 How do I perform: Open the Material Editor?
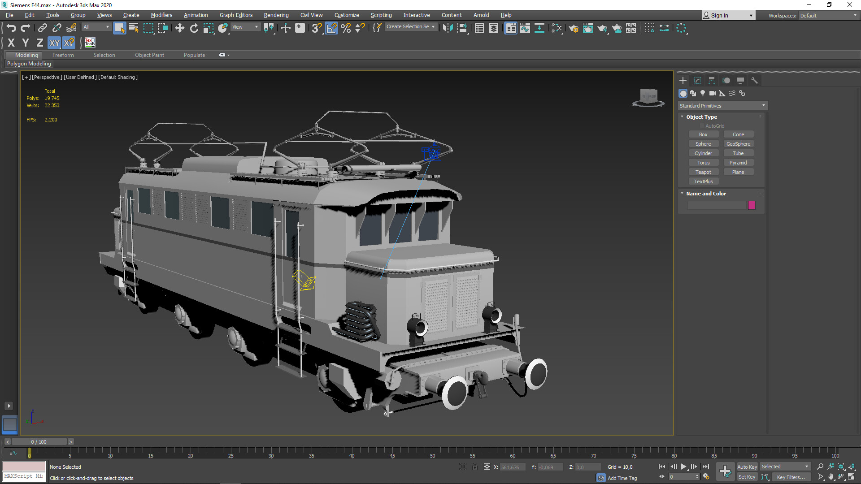(587, 28)
